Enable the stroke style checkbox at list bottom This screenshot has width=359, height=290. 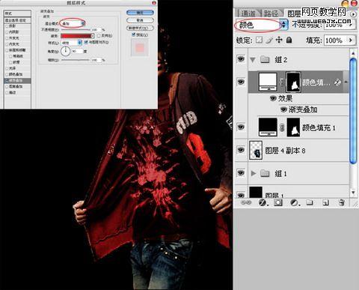pos(7,92)
